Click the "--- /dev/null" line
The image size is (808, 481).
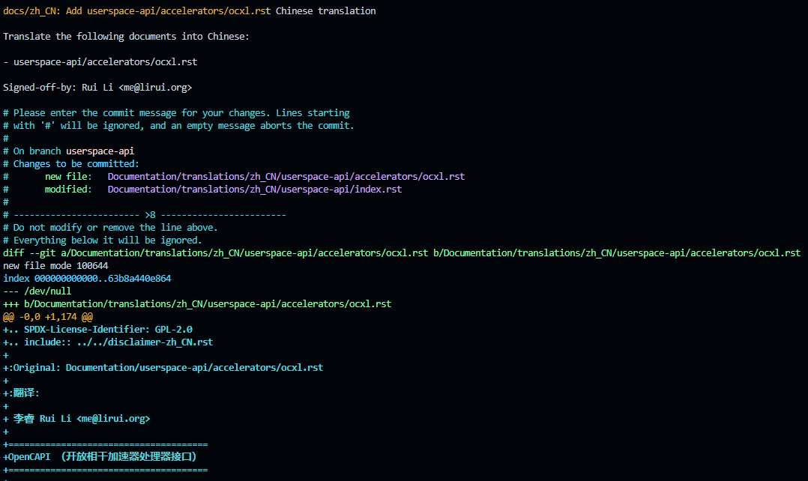(37, 291)
